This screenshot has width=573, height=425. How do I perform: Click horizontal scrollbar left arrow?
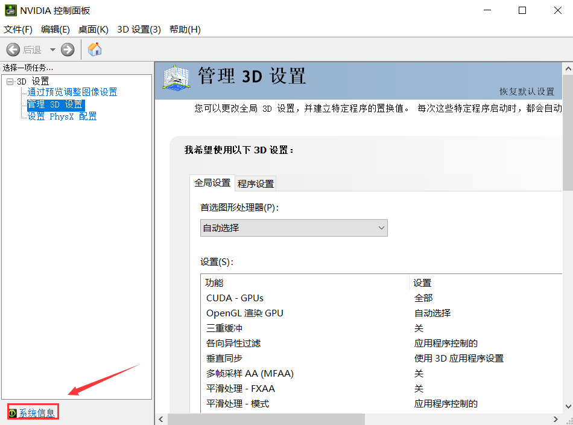pos(161,419)
